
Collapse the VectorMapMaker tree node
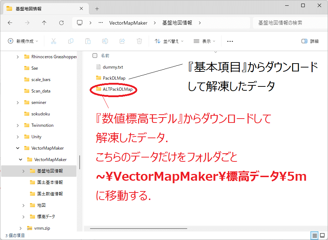[17, 148]
